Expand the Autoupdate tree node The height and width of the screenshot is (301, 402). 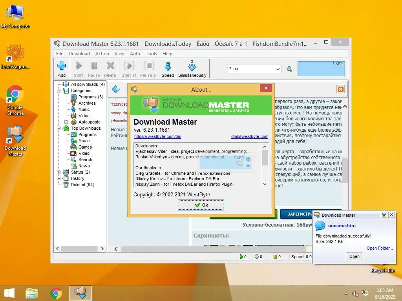pyautogui.click(x=66, y=122)
